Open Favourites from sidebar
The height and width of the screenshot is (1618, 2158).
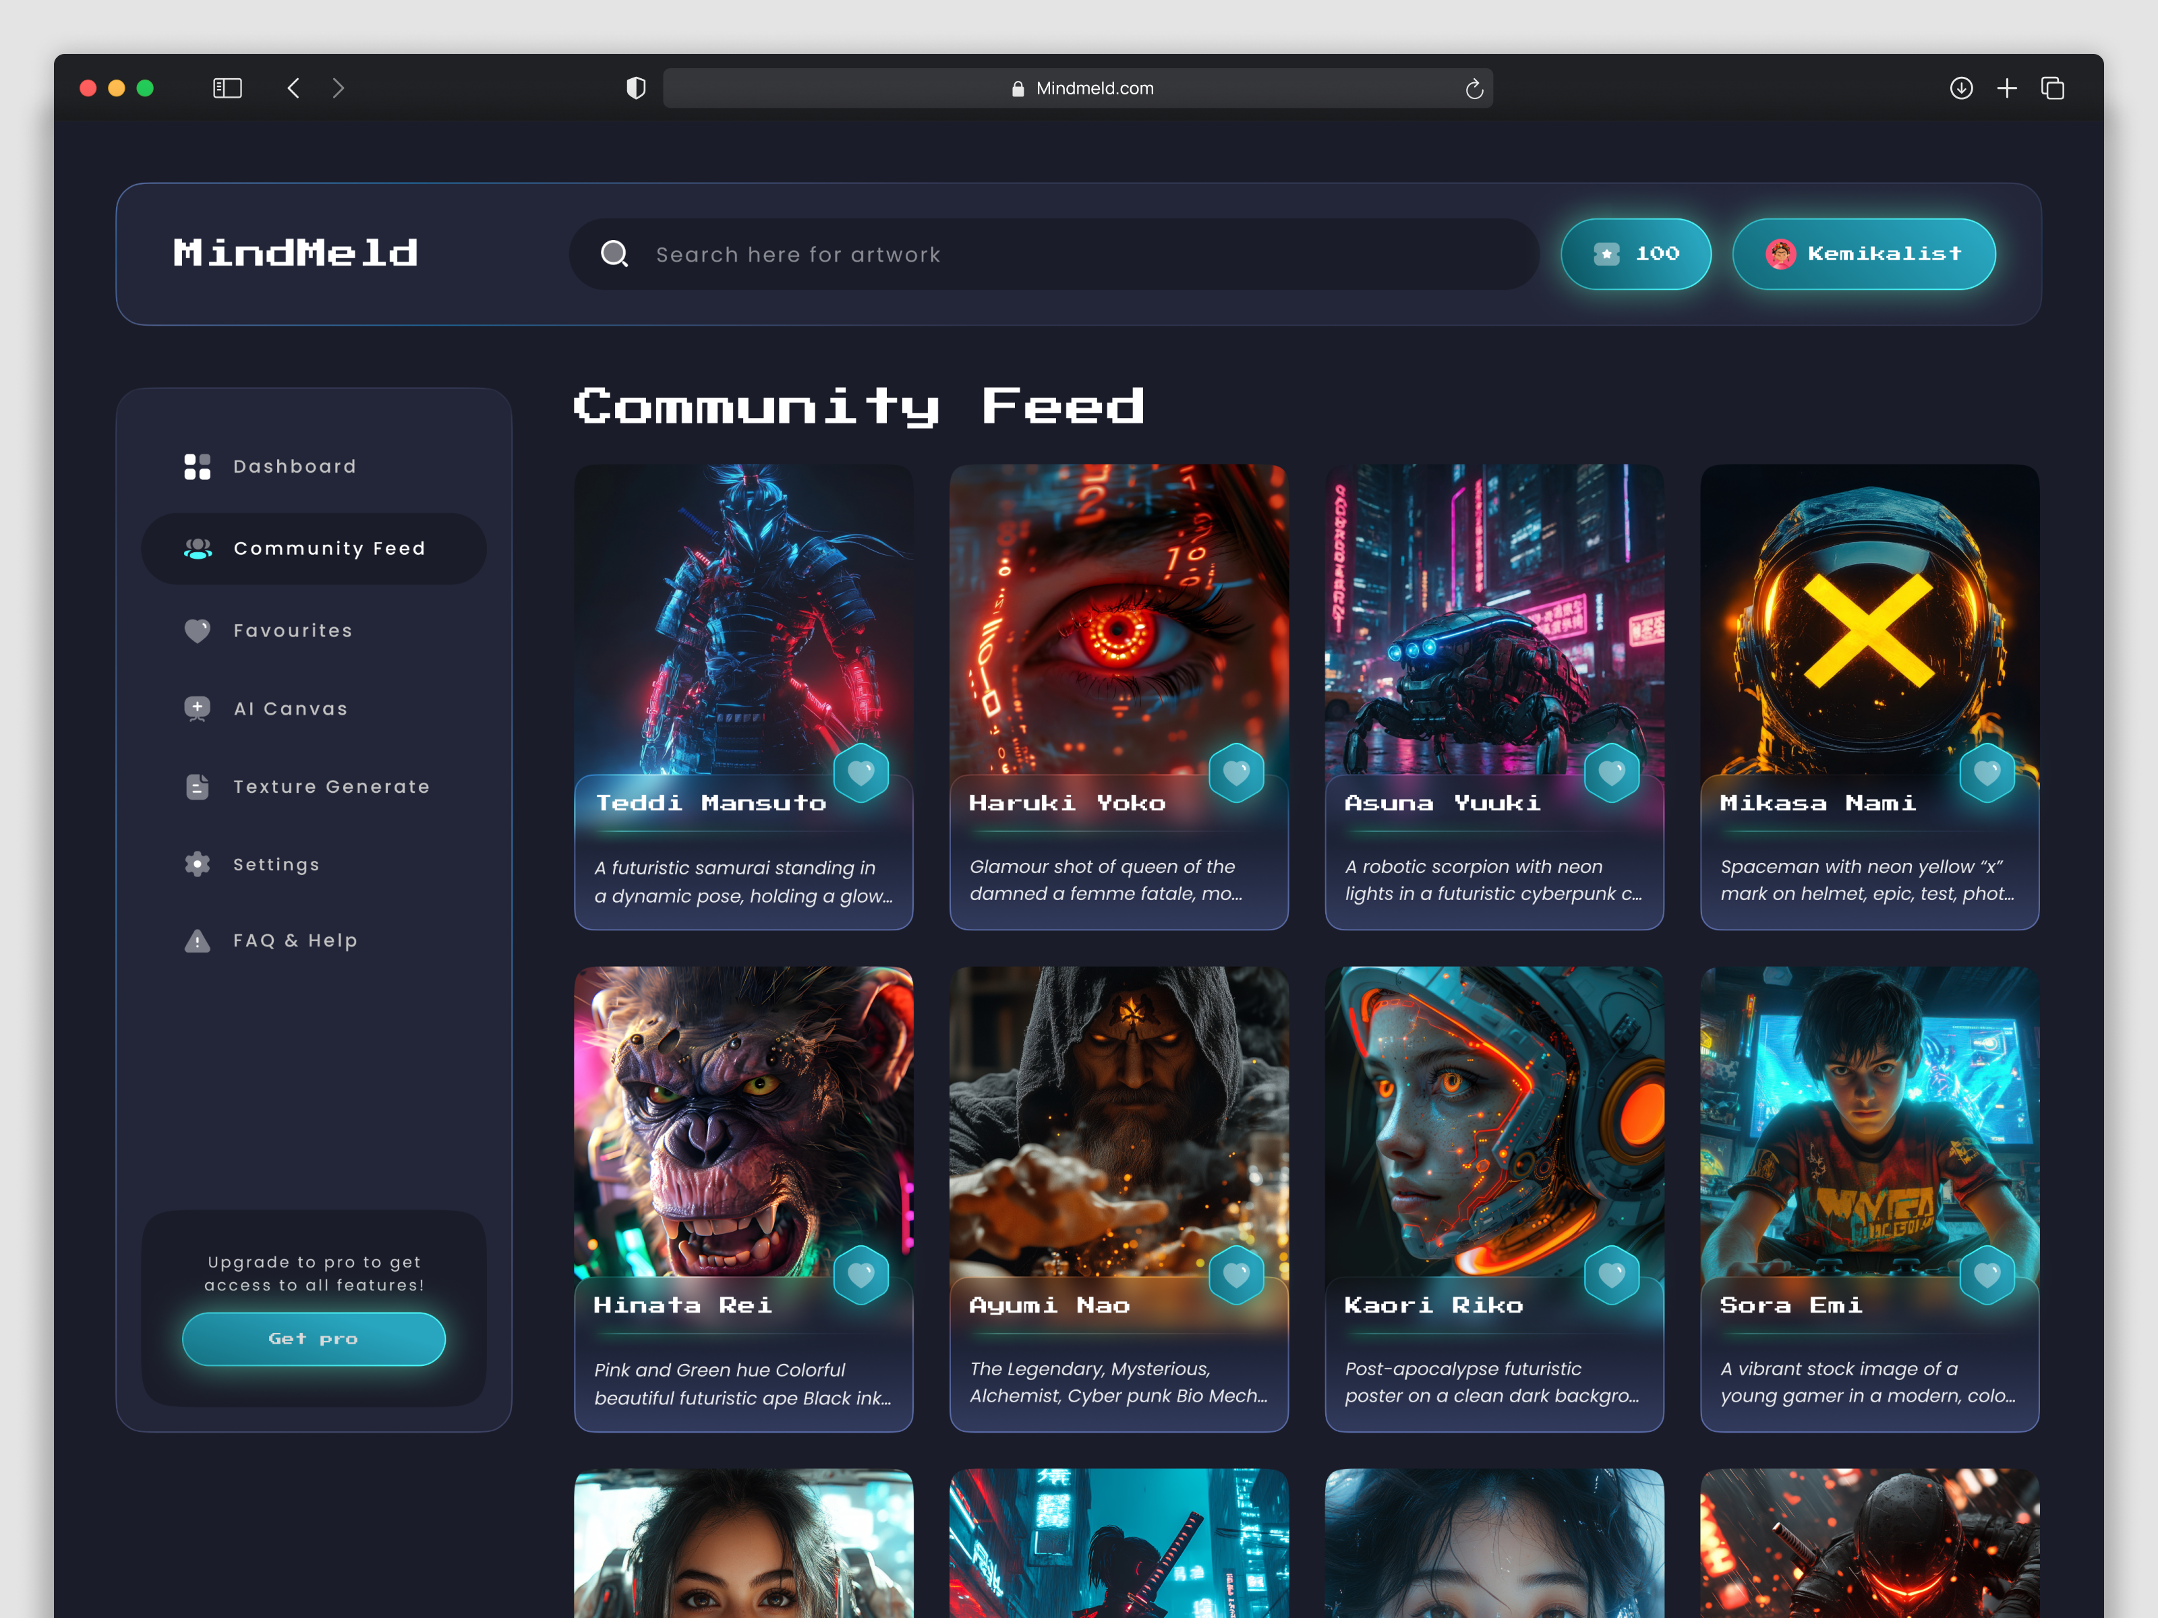click(x=314, y=631)
